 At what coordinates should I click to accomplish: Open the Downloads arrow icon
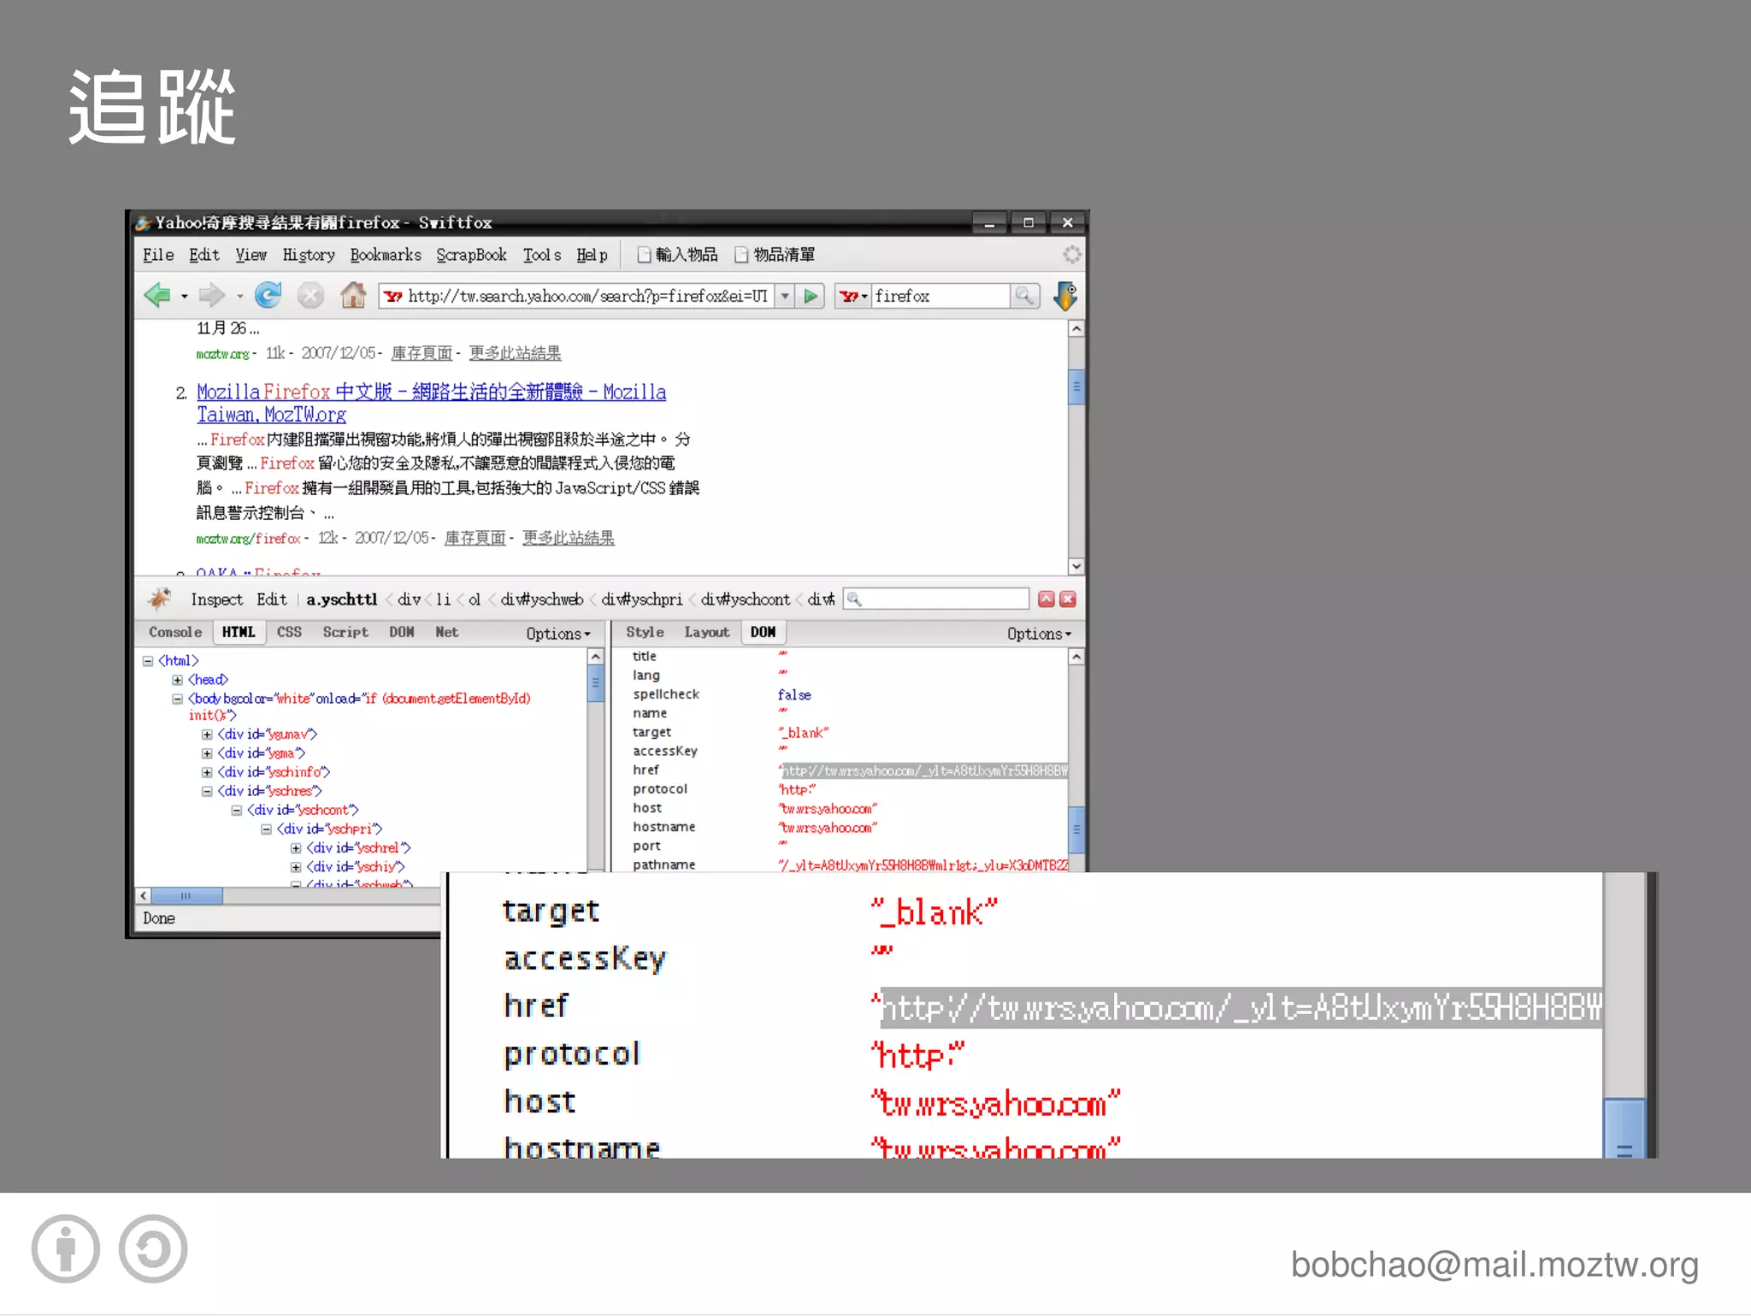1065,296
